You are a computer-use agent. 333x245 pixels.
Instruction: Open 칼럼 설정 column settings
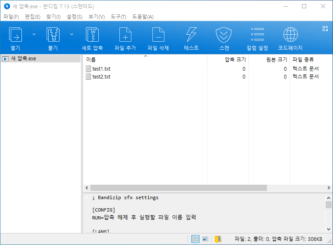(x=257, y=34)
